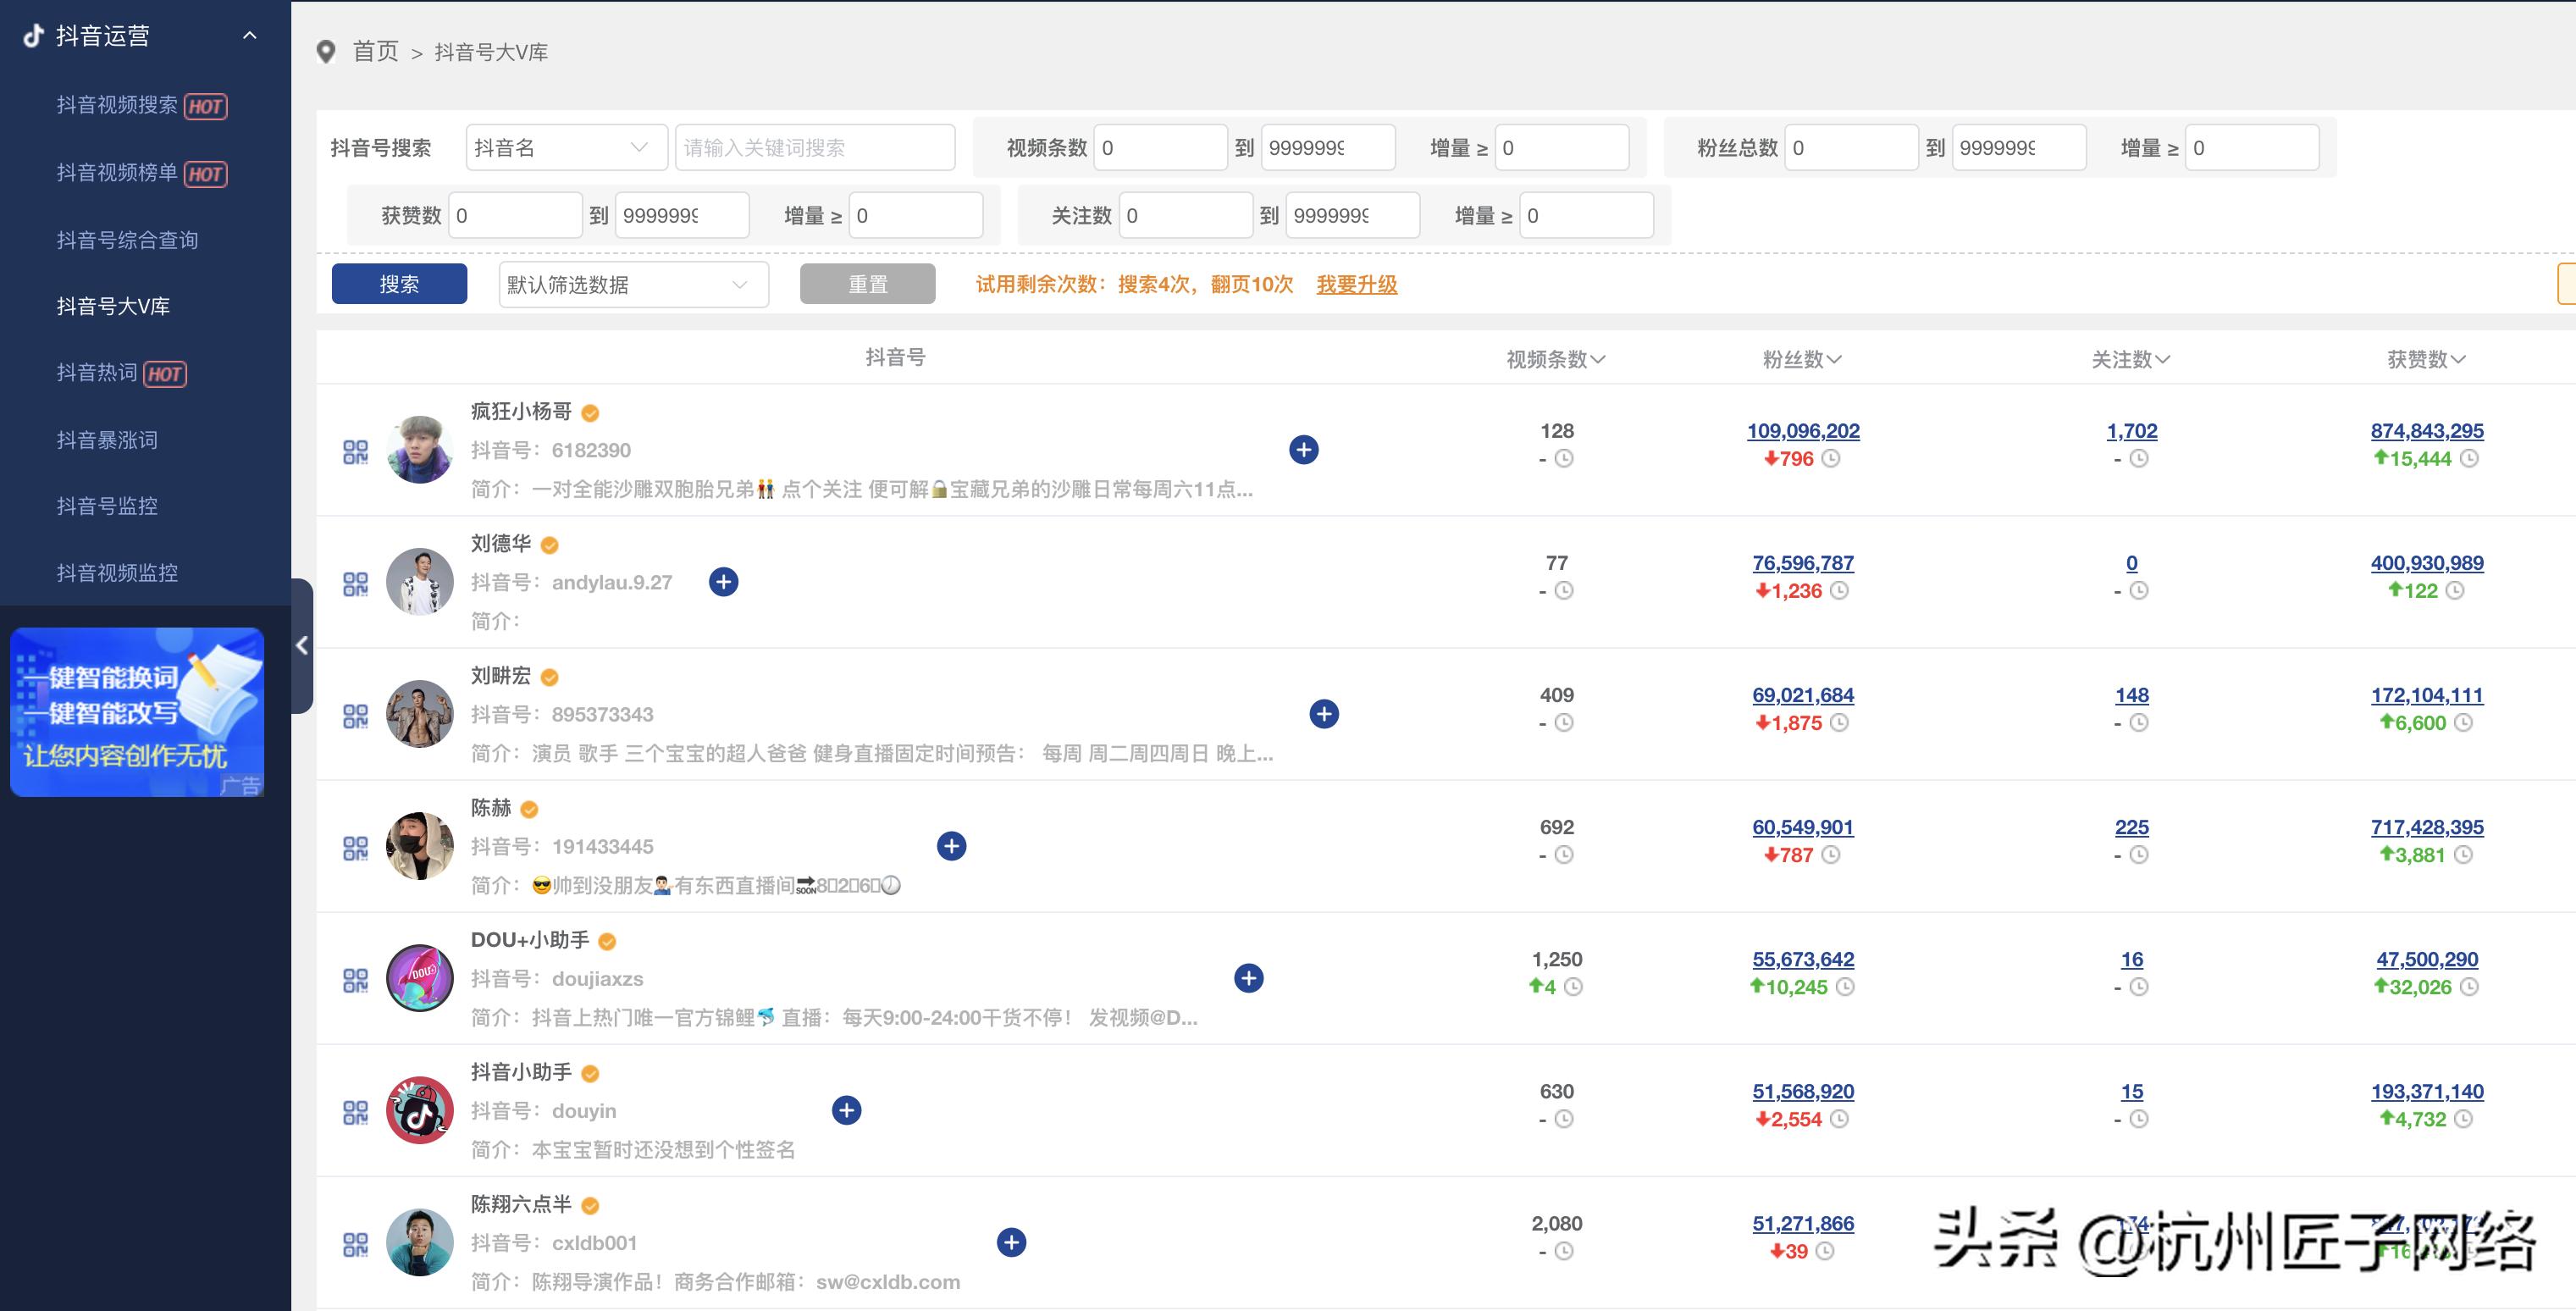
Task: Sort the table by 粉丝数 column
Action: coord(1802,359)
